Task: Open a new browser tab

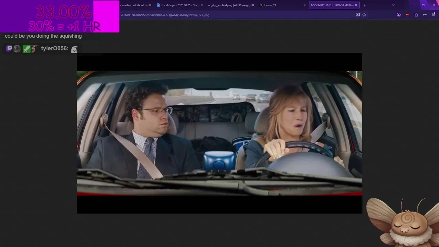Action: pos(365,5)
